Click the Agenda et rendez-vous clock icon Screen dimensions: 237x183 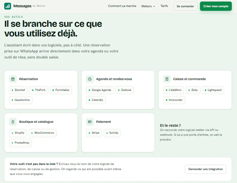point(90,79)
